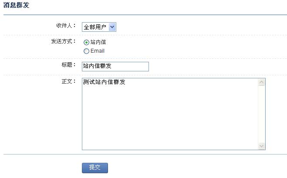Click the Email label text

click(98, 50)
